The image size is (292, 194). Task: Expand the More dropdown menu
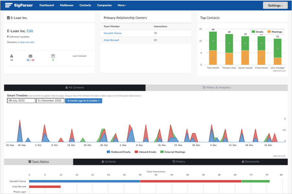[x=122, y=5]
